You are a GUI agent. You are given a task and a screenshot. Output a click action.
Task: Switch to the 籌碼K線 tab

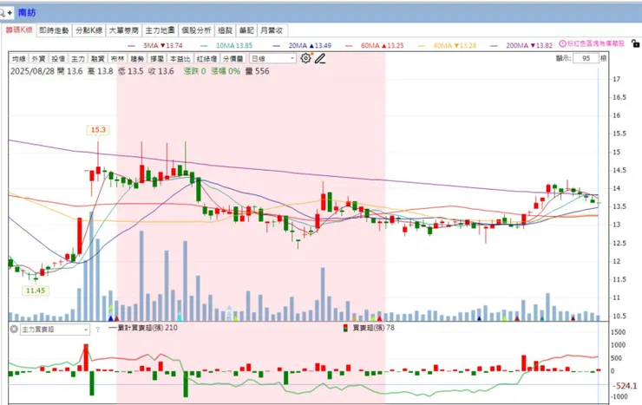19,30
